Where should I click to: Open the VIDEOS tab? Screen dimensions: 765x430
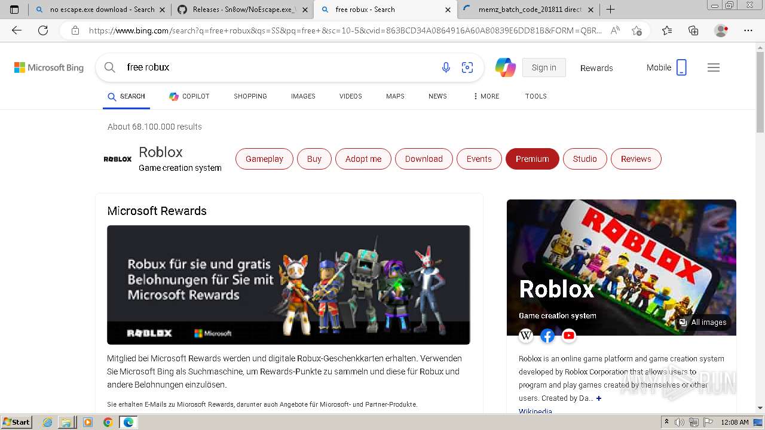click(351, 96)
